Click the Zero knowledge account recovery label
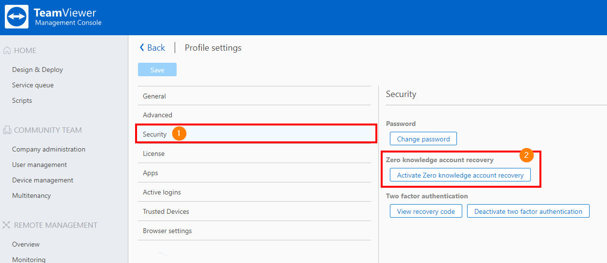607x263 pixels. pyautogui.click(x=440, y=160)
